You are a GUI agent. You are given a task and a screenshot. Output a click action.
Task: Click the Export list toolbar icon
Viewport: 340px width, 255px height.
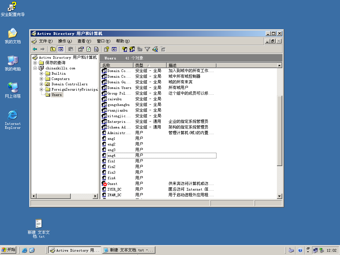96,49
